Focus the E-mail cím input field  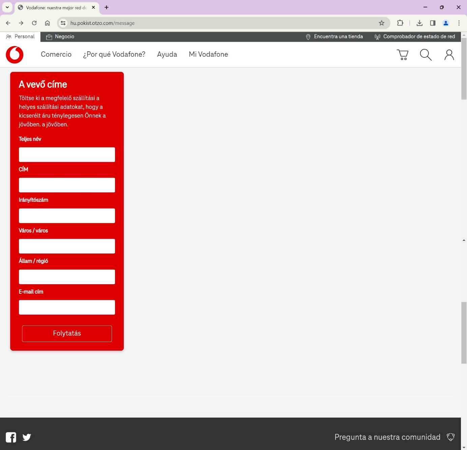coord(67,307)
